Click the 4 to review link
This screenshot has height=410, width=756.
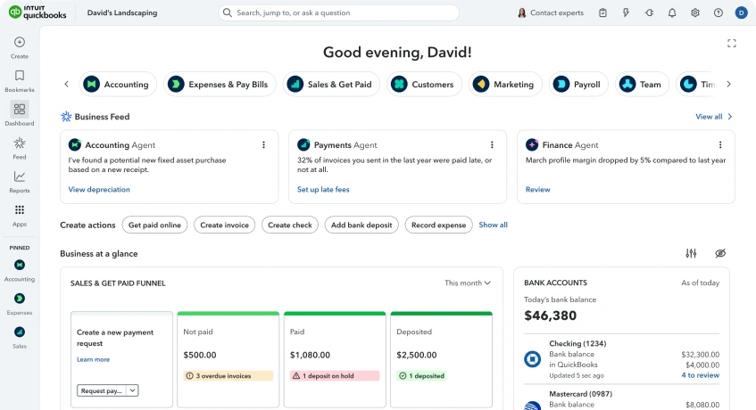pos(700,375)
